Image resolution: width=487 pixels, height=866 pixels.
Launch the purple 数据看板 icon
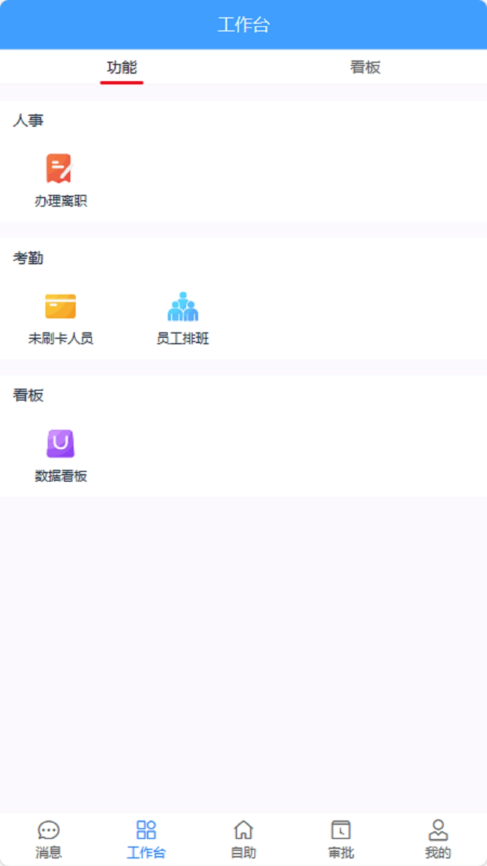(x=60, y=443)
